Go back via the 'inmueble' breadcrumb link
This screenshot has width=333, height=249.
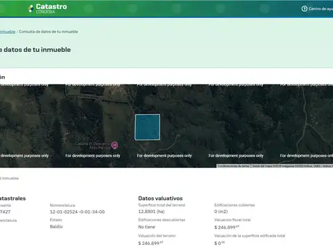8,32
